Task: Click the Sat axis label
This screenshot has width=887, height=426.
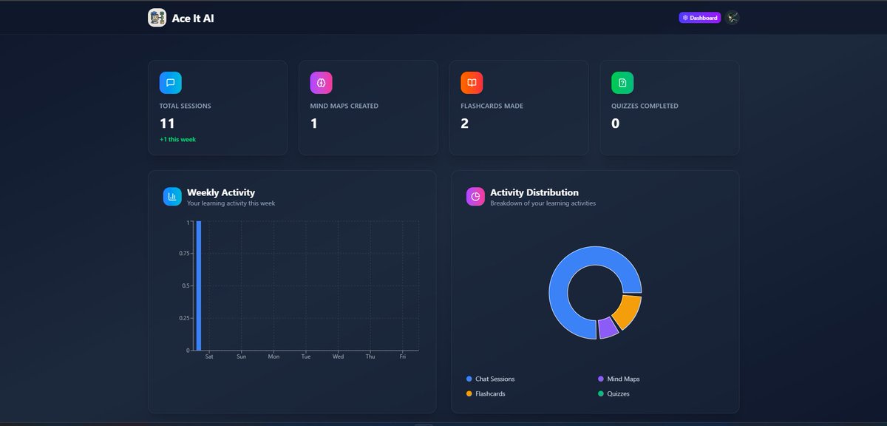Action: pyautogui.click(x=209, y=356)
